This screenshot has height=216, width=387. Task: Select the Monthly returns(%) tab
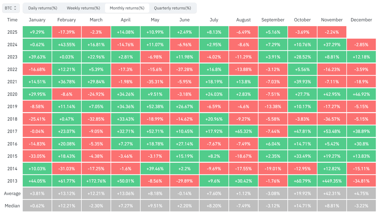click(x=127, y=8)
